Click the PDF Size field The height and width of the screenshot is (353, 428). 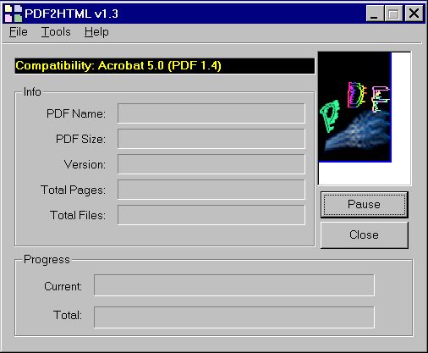tap(211, 139)
